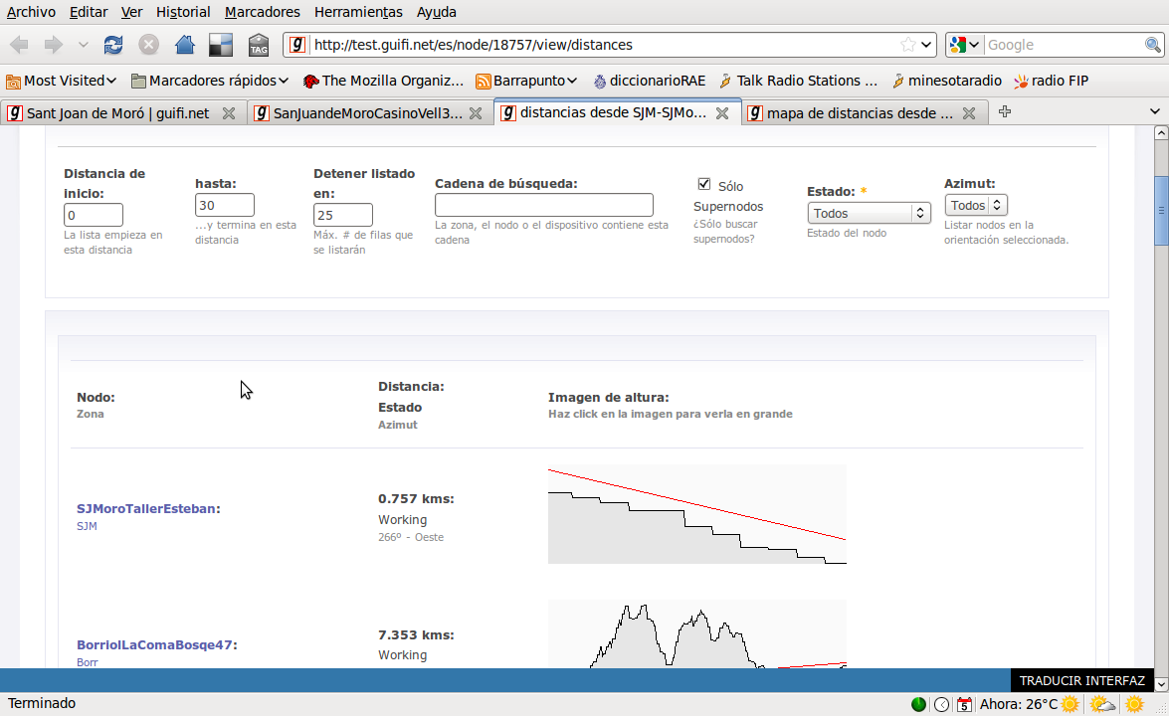Click the weather sun icon in status bar

point(1070,704)
